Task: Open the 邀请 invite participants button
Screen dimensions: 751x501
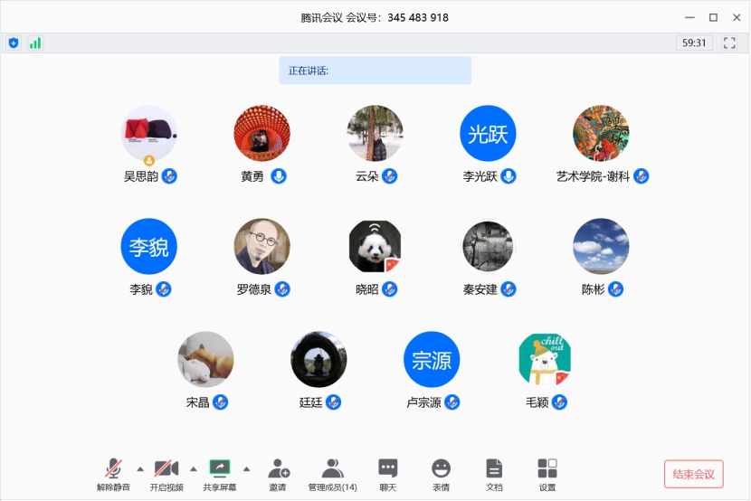Action: (279, 474)
